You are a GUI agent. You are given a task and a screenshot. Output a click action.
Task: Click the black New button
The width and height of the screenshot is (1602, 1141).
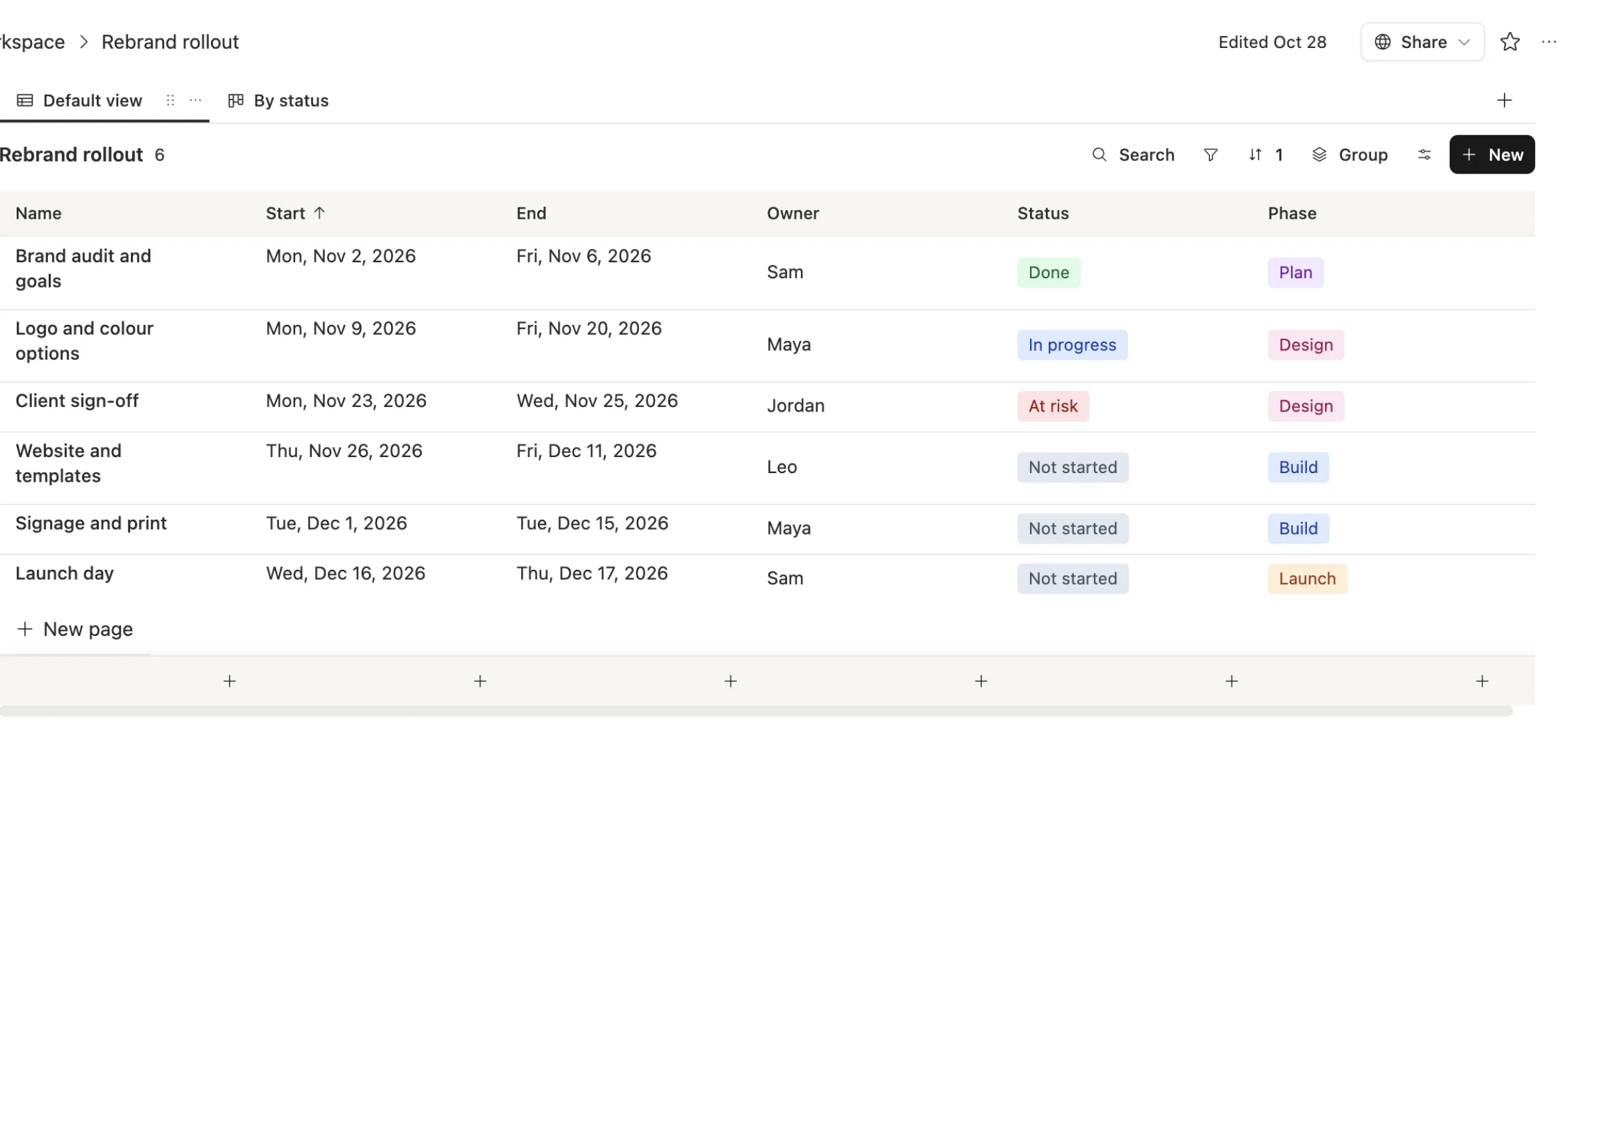(1492, 155)
